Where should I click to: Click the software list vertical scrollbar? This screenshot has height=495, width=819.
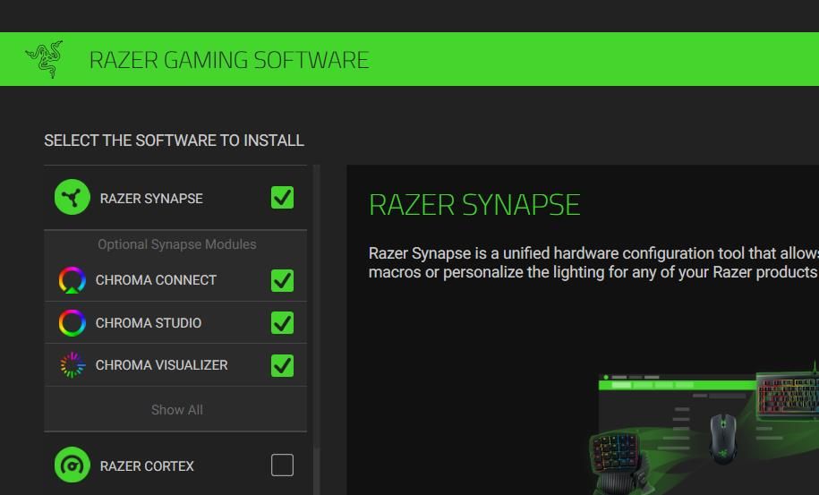click(317, 329)
